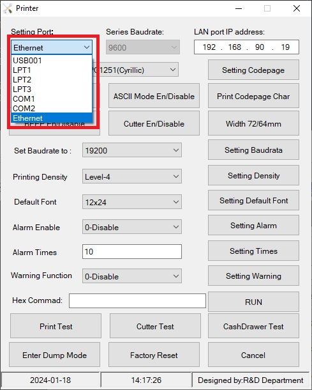
Task: Open the Series Baudrate 9600 dropdown
Action: tap(143, 47)
